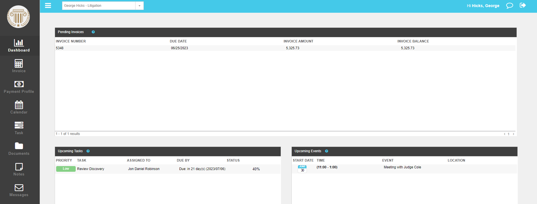Expand the George Hicks - Litigation dropdown arrow
The width and height of the screenshot is (537, 204).
(139, 6)
